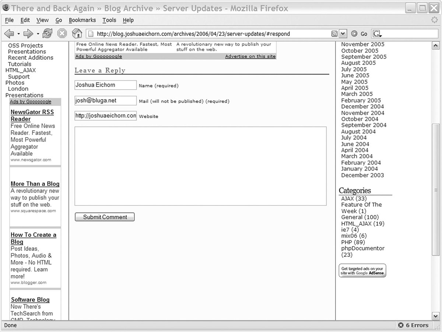Click the RSS feed icon in address bar
442x332 pixels.
[x=334, y=34]
